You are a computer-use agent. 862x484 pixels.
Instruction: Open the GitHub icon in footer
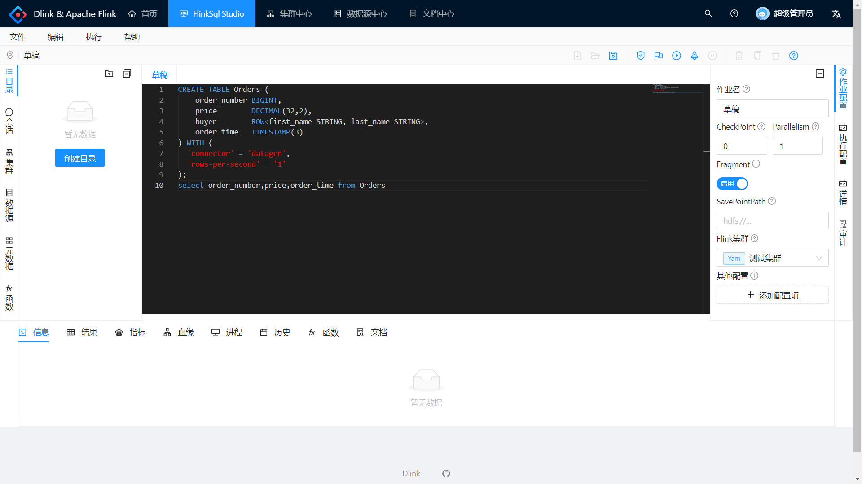446,474
